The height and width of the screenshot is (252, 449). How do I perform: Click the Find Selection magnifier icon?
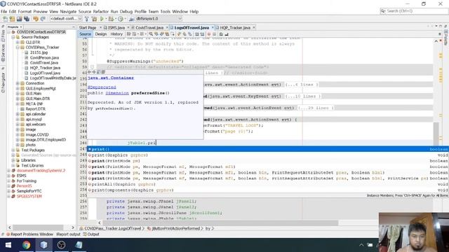coord(151,34)
